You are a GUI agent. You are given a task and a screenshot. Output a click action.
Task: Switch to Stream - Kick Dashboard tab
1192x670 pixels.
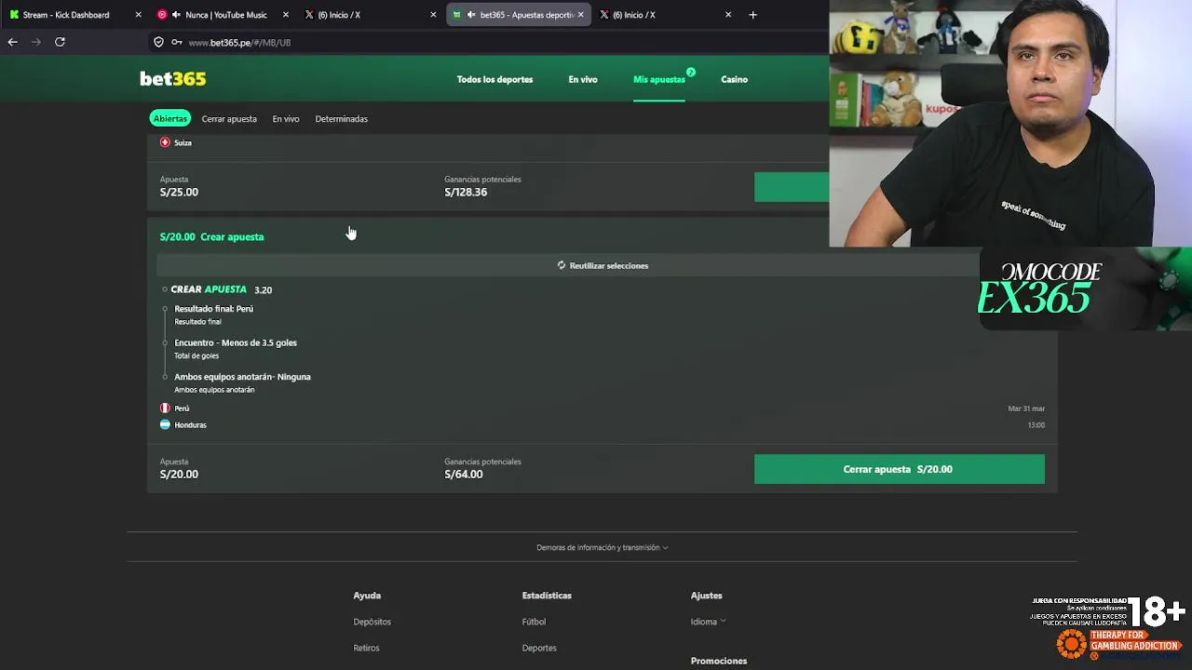coord(66,15)
